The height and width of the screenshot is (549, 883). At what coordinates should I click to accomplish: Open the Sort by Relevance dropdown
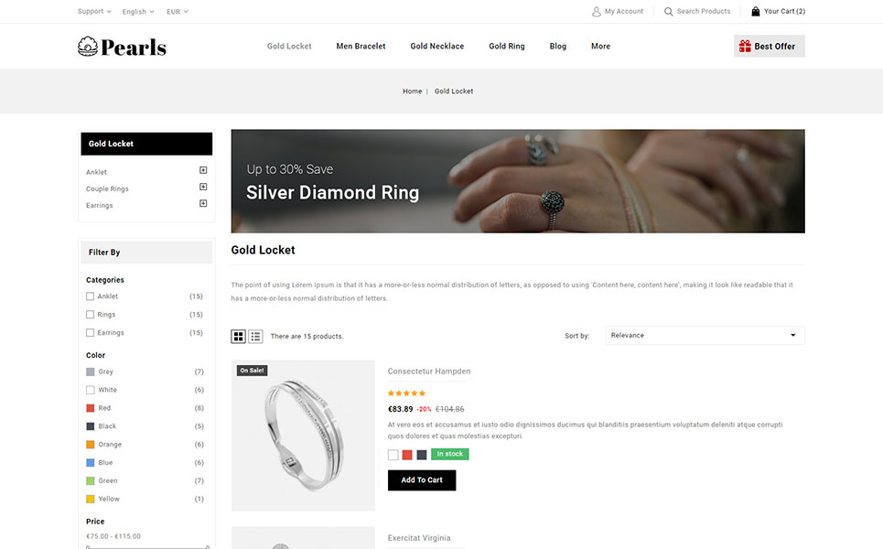pos(705,336)
